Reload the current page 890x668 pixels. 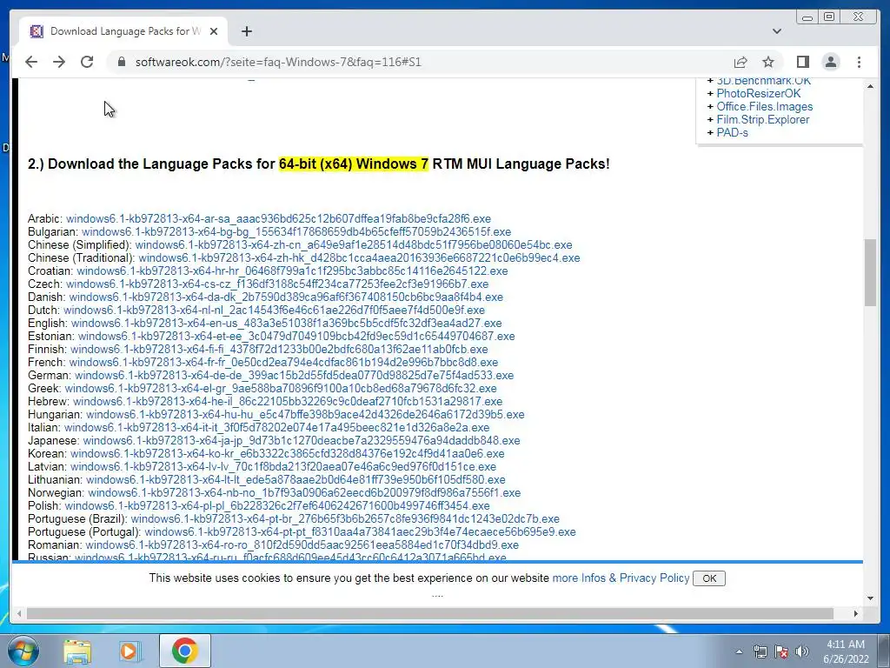pyautogui.click(x=87, y=62)
